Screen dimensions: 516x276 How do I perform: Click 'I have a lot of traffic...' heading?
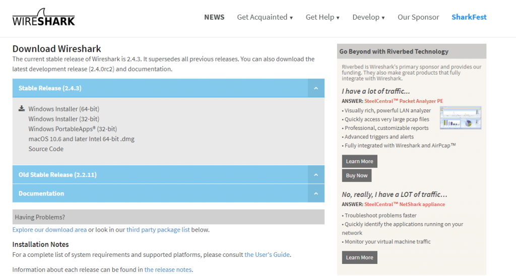pyautogui.click(x=376, y=91)
